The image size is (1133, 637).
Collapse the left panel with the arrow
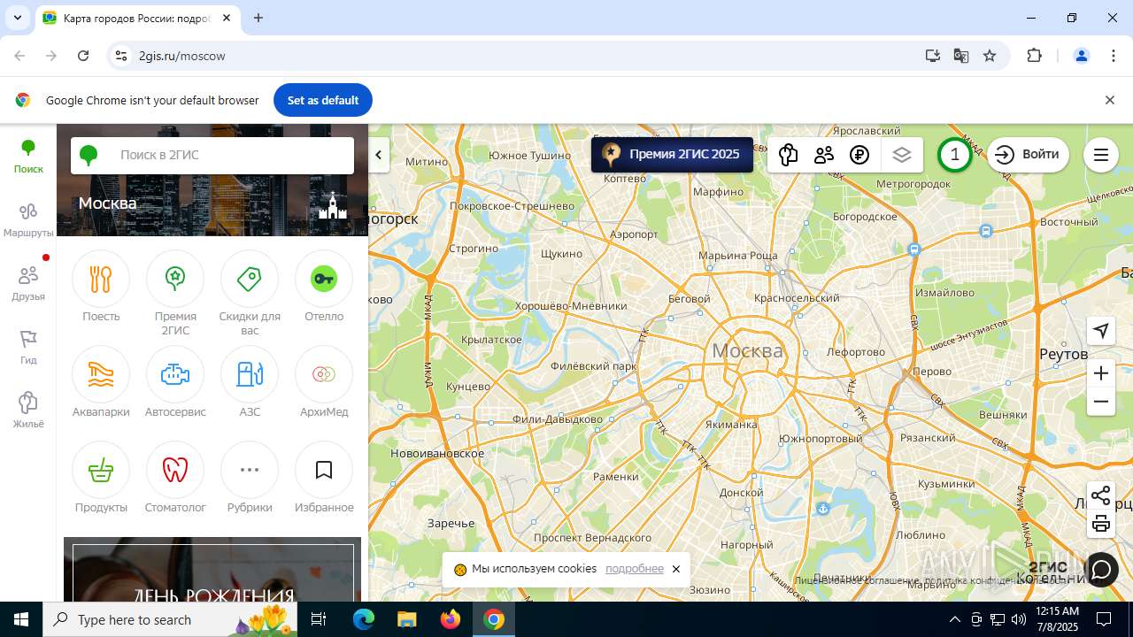[x=379, y=155]
